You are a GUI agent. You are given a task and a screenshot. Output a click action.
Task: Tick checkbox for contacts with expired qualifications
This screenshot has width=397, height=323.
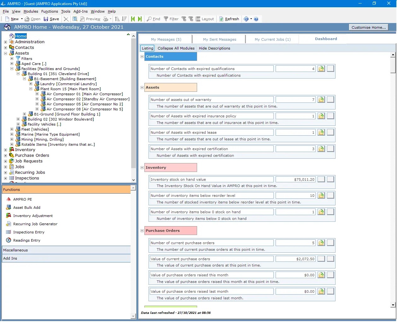pos(330,68)
